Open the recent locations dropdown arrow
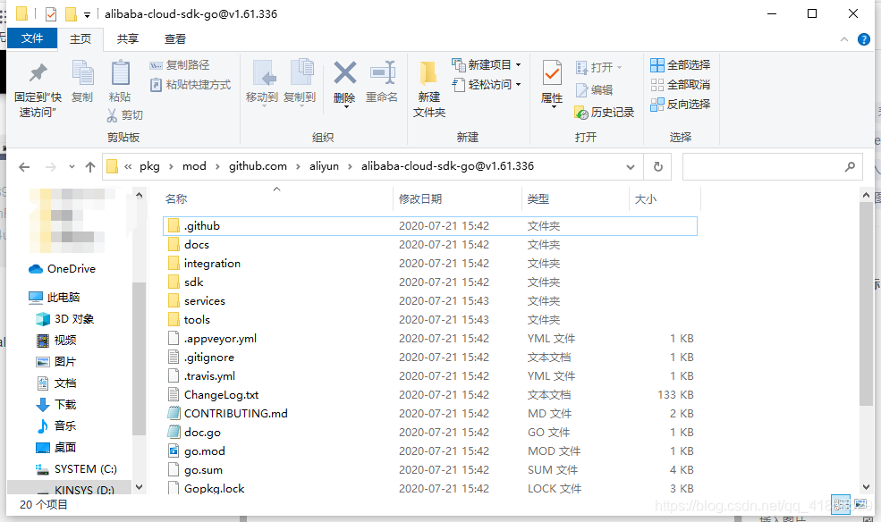The height and width of the screenshot is (522, 881). click(x=72, y=167)
